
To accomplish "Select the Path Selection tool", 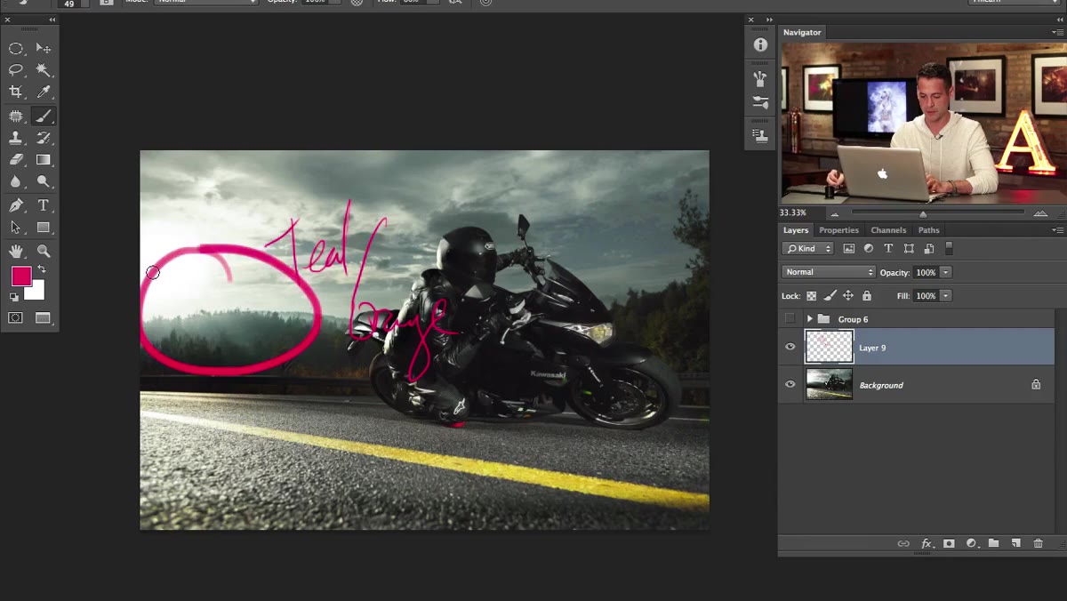I will pyautogui.click(x=16, y=228).
